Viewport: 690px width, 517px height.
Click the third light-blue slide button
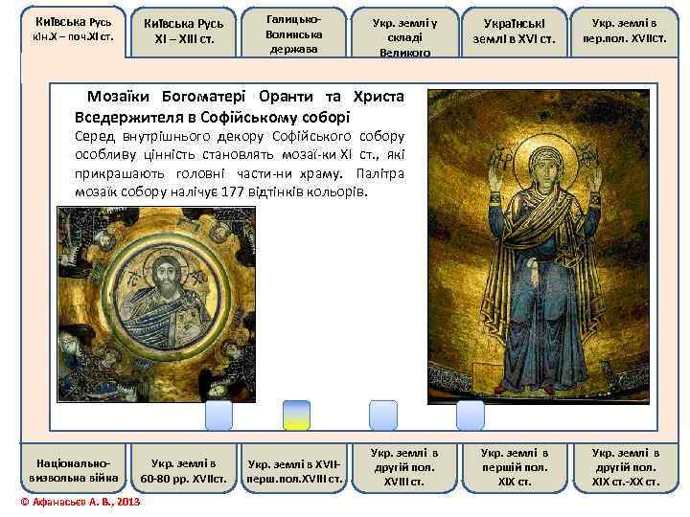pos(382,415)
